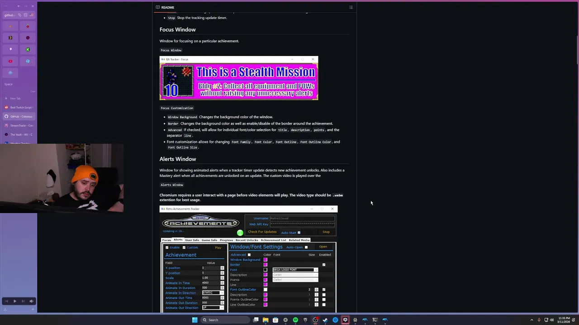579x325 pixels.
Task: Click the Window Background color swatch
Action: click(x=266, y=260)
